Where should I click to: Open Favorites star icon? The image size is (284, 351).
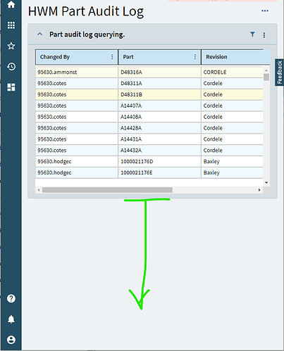click(11, 46)
